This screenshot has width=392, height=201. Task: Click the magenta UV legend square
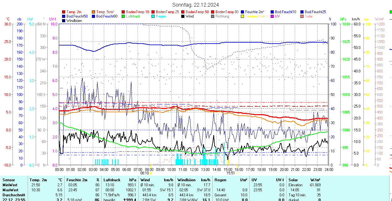272,16
